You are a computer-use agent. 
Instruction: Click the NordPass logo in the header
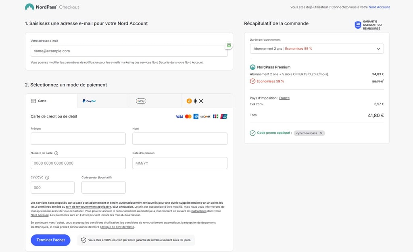[41, 7]
